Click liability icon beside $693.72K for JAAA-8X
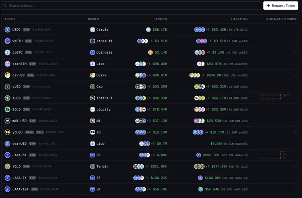 pyautogui.click(x=199, y=155)
